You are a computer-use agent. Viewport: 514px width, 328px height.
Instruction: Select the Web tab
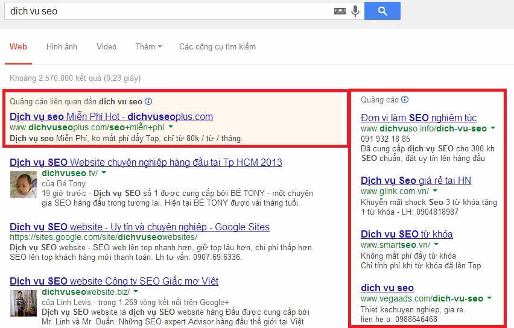coord(18,47)
